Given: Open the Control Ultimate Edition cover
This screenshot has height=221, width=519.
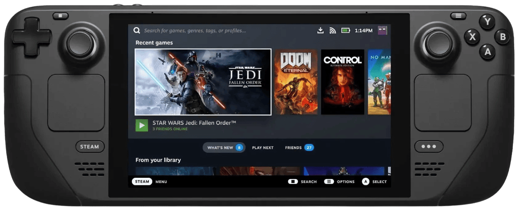Looking at the screenshot, I should point(343,82).
